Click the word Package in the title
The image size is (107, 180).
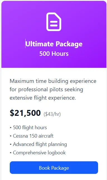coord(69,44)
